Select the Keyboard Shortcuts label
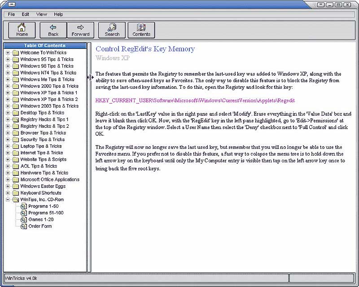Image resolution: width=359 pixels, height=287 pixels. 41,193
